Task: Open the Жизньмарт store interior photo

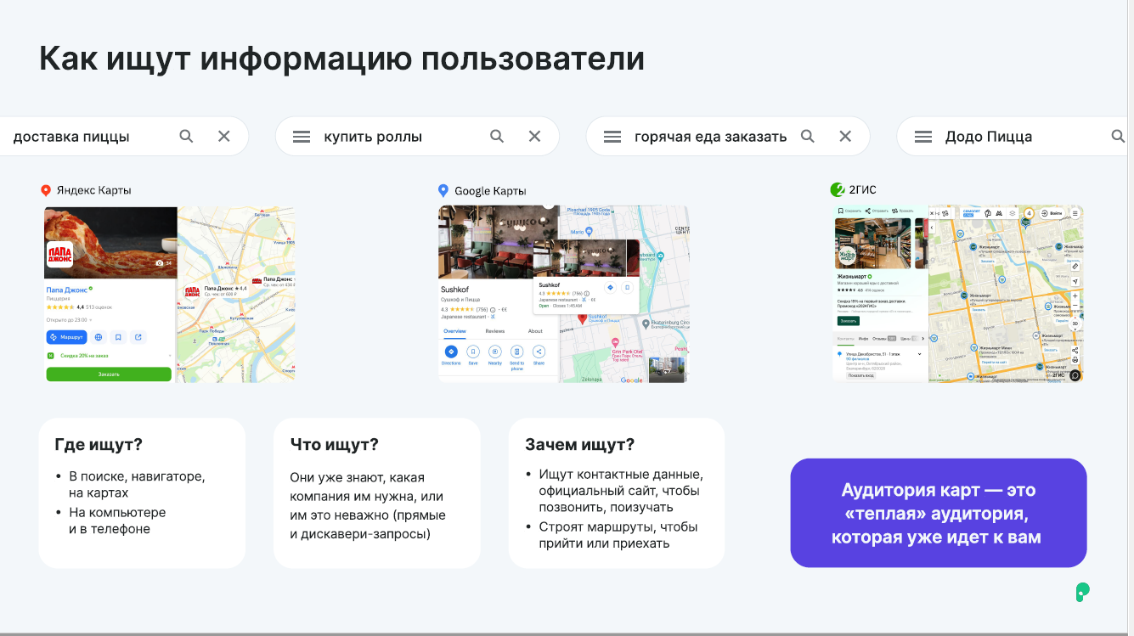Action: 872,244
